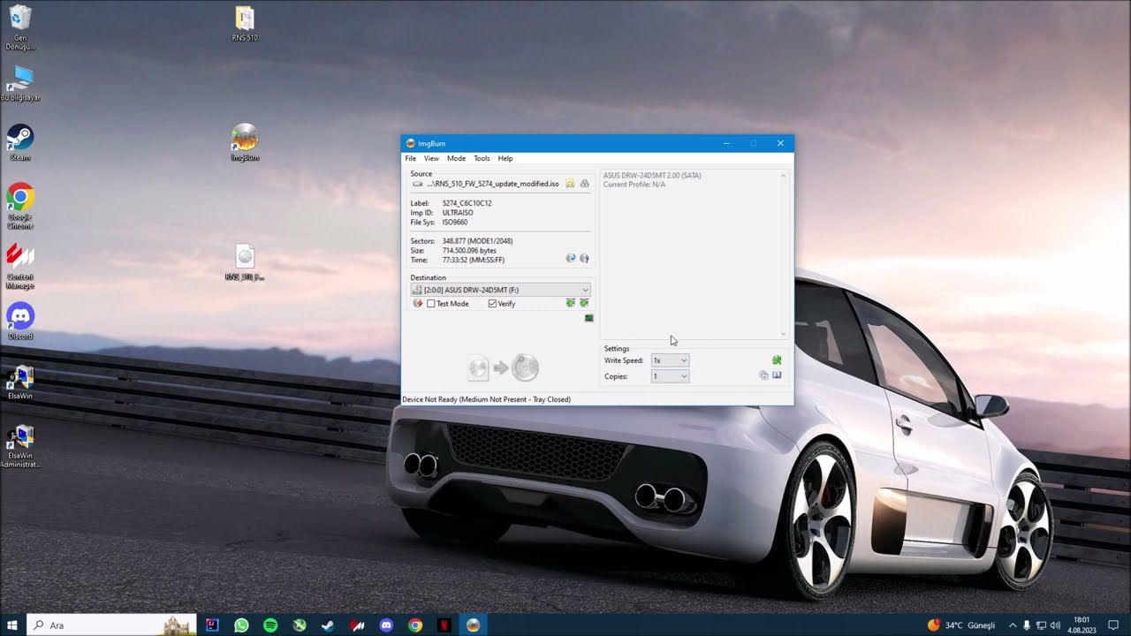Open the Tools menu in ImgBurn
The width and height of the screenshot is (1131, 636).
click(482, 158)
